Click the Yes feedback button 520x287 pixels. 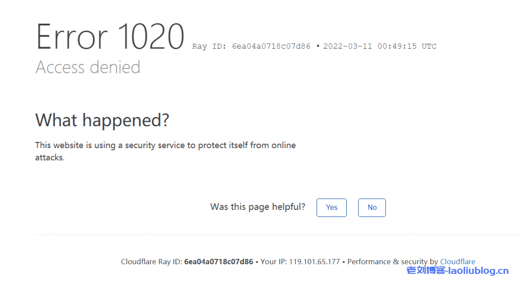coord(332,207)
